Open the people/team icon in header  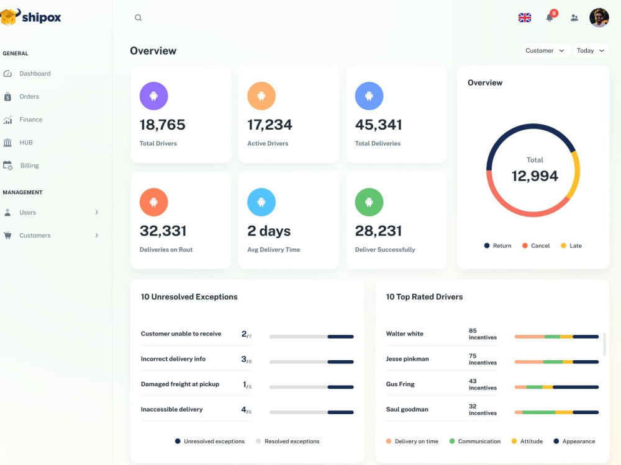[x=574, y=18]
